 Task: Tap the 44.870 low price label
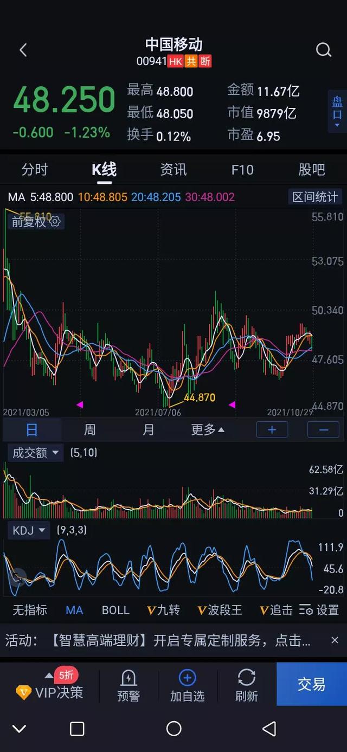coord(200,397)
